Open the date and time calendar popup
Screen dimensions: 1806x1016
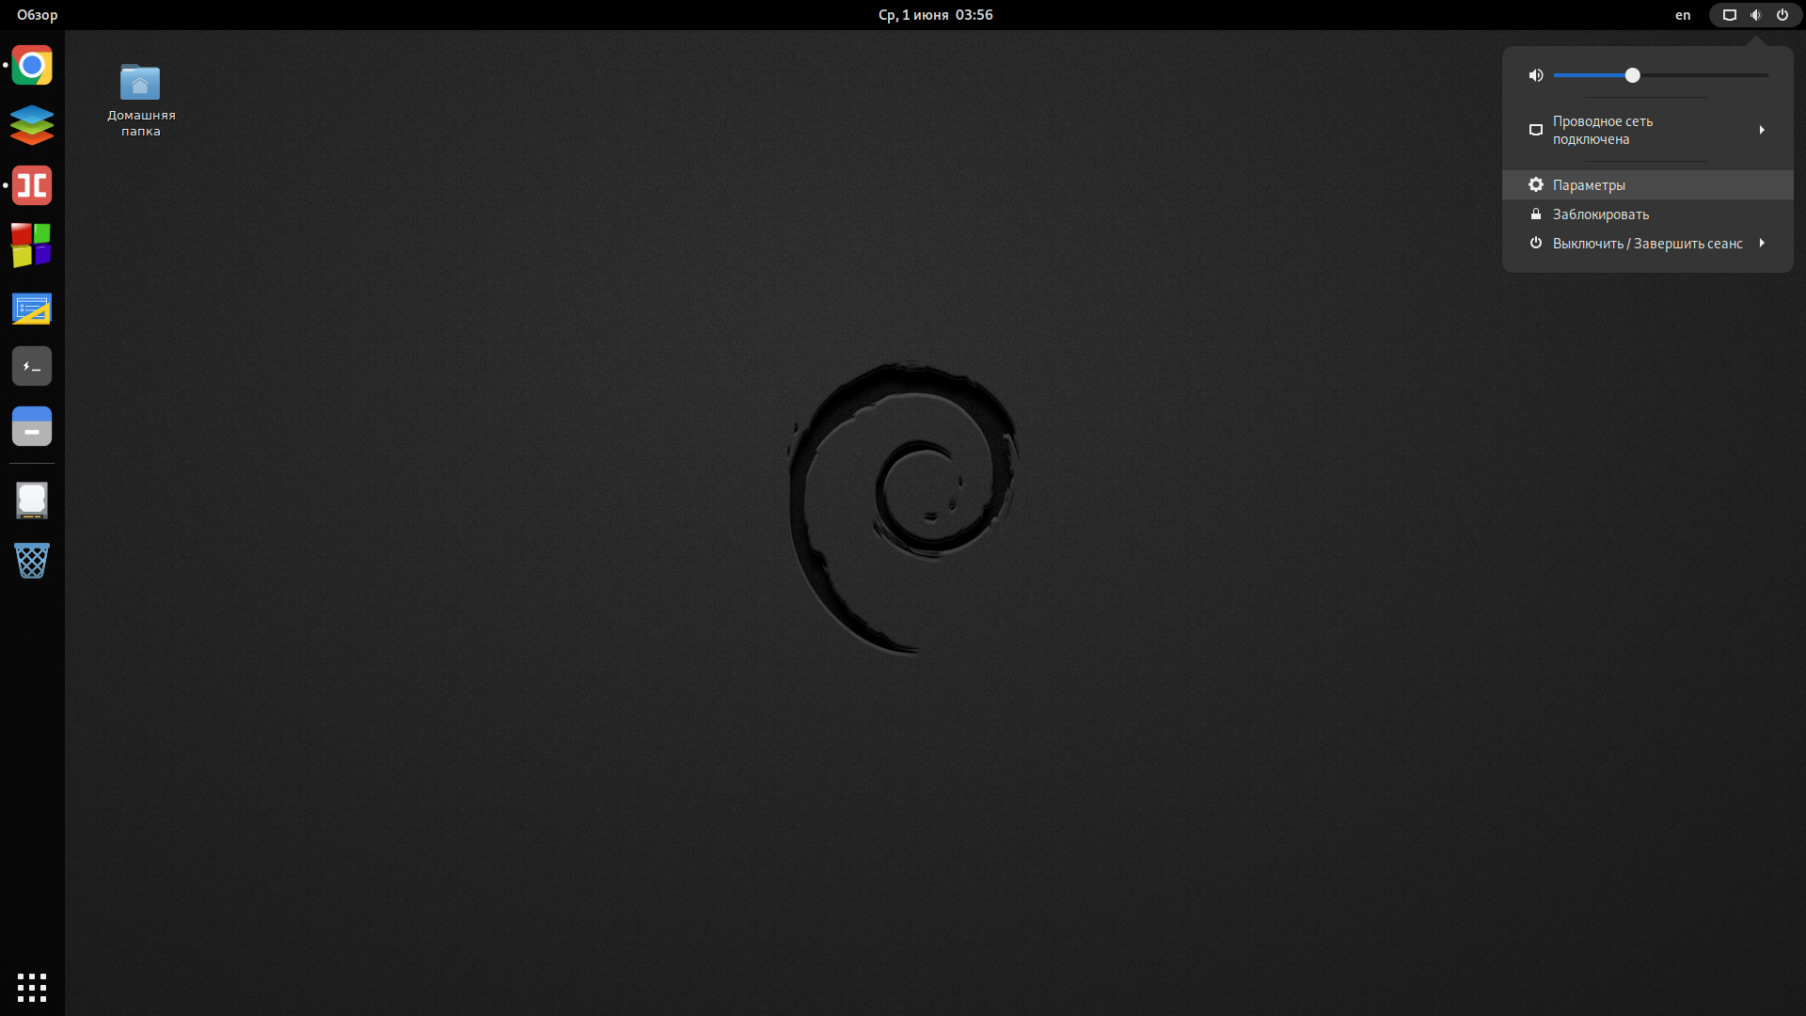point(935,15)
